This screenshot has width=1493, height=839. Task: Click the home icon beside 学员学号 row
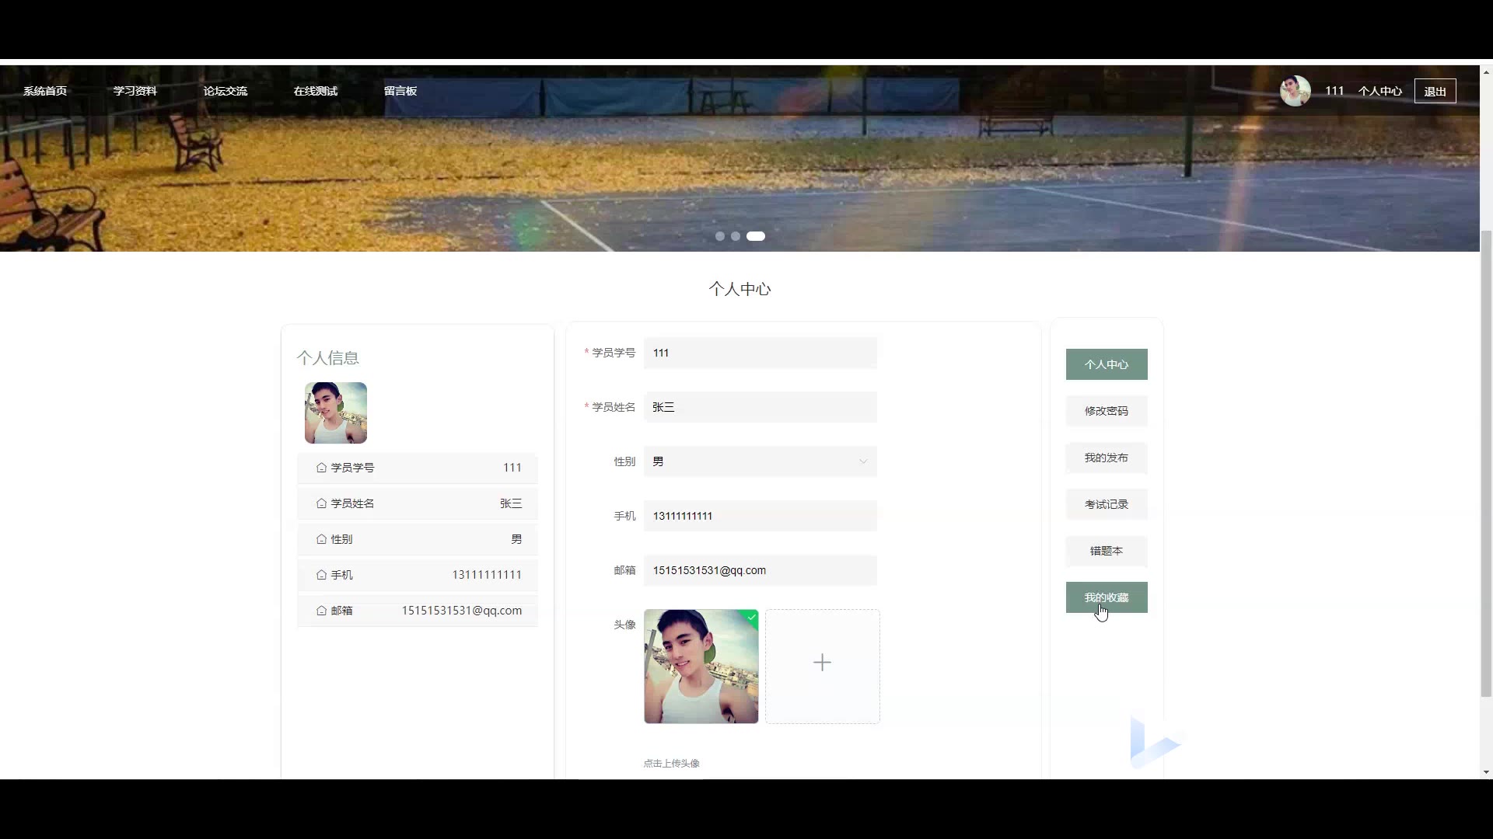[321, 468]
